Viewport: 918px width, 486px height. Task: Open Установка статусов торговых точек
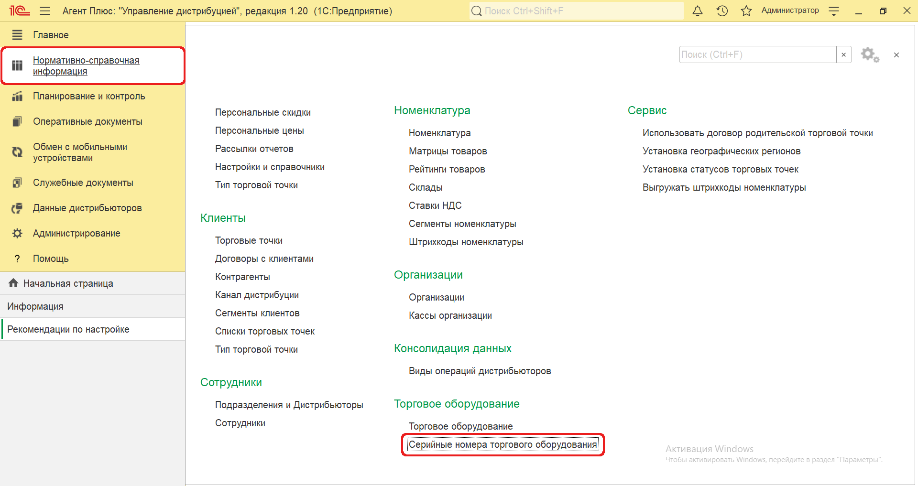tap(720, 169)
